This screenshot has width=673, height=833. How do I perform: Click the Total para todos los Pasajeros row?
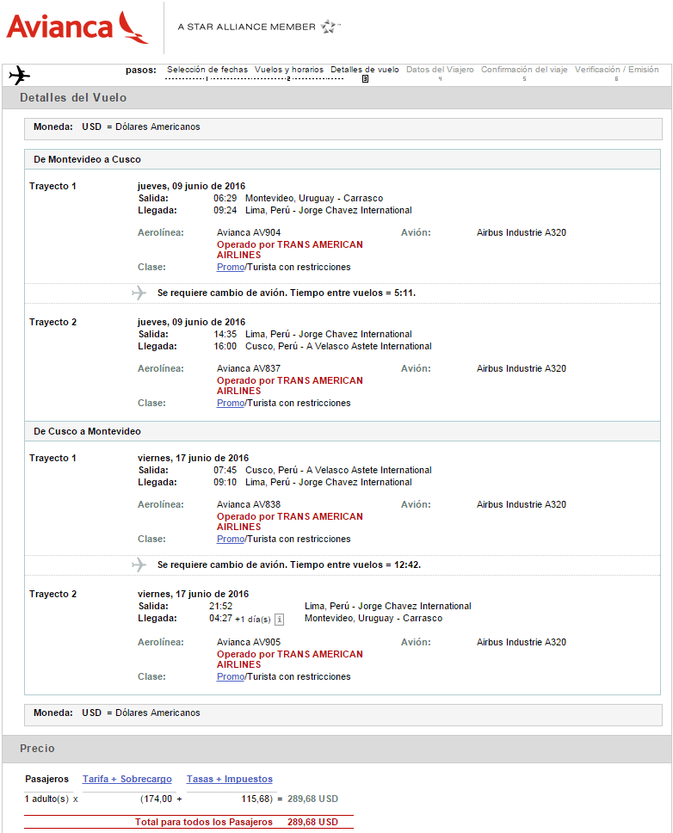coord(188,822)
